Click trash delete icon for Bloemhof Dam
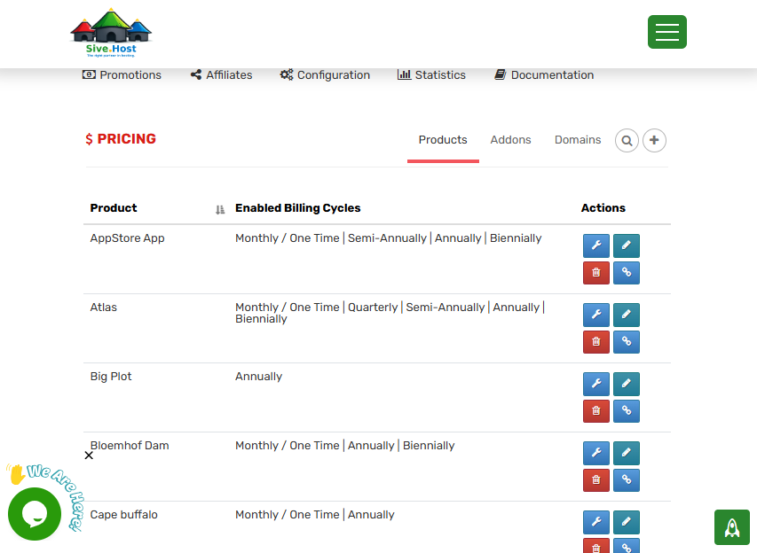 pyautogui.click(x=596, y=480)
